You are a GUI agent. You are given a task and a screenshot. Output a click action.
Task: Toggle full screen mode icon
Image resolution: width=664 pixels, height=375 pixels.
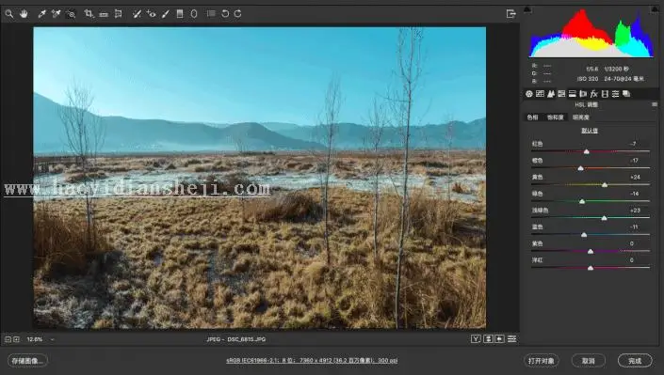pyautogui.click(x=511, y=14)
